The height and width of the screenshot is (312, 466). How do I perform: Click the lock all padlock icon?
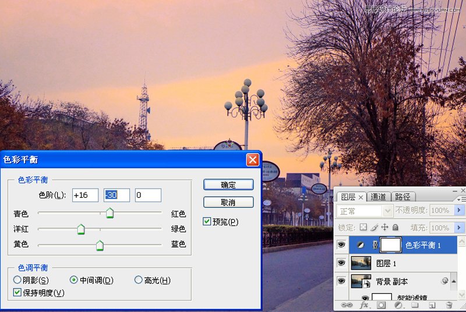(x=396, y=228)
